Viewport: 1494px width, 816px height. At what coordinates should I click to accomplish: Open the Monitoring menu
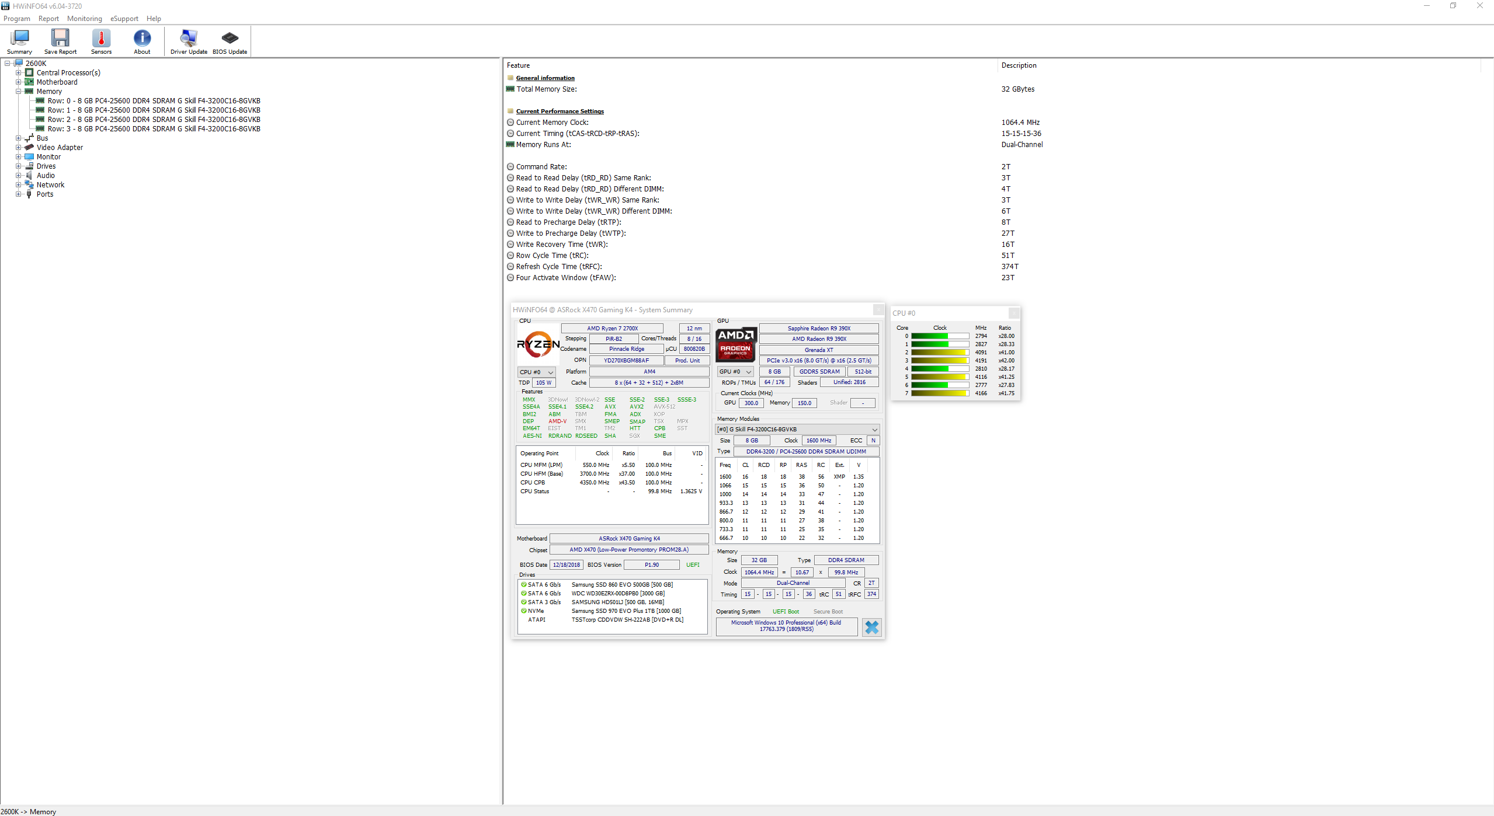coord(84,19)
